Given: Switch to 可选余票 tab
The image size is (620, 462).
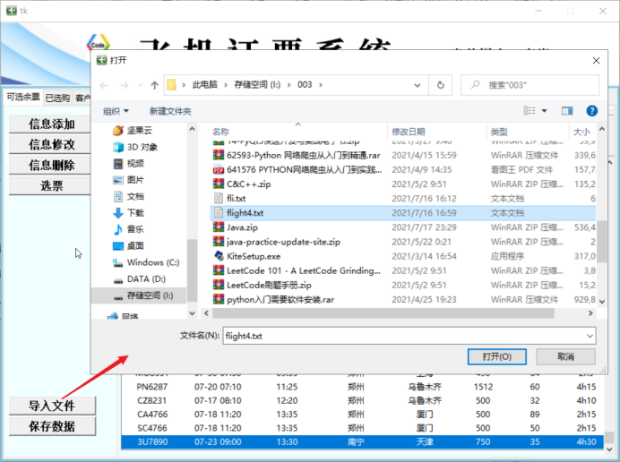Looking at the screenshot, I should coord(23,98).
